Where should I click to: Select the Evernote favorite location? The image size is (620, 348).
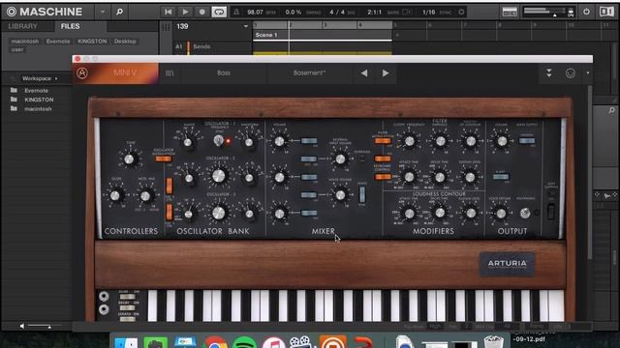(x=58, y=41)
